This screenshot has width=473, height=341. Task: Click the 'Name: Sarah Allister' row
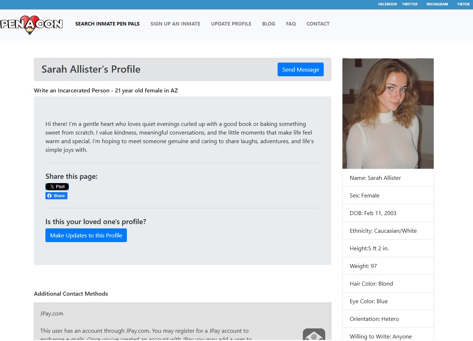[388, 178]
